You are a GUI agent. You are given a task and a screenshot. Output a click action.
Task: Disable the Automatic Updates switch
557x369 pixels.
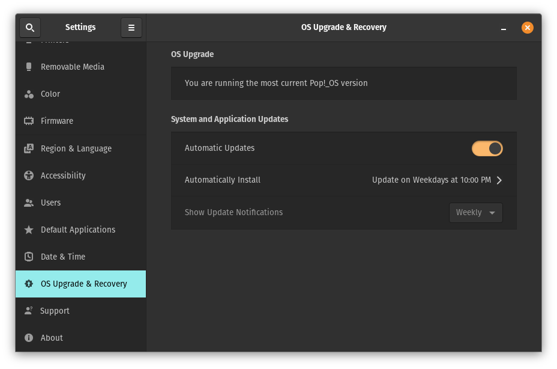tap(487, 148)
